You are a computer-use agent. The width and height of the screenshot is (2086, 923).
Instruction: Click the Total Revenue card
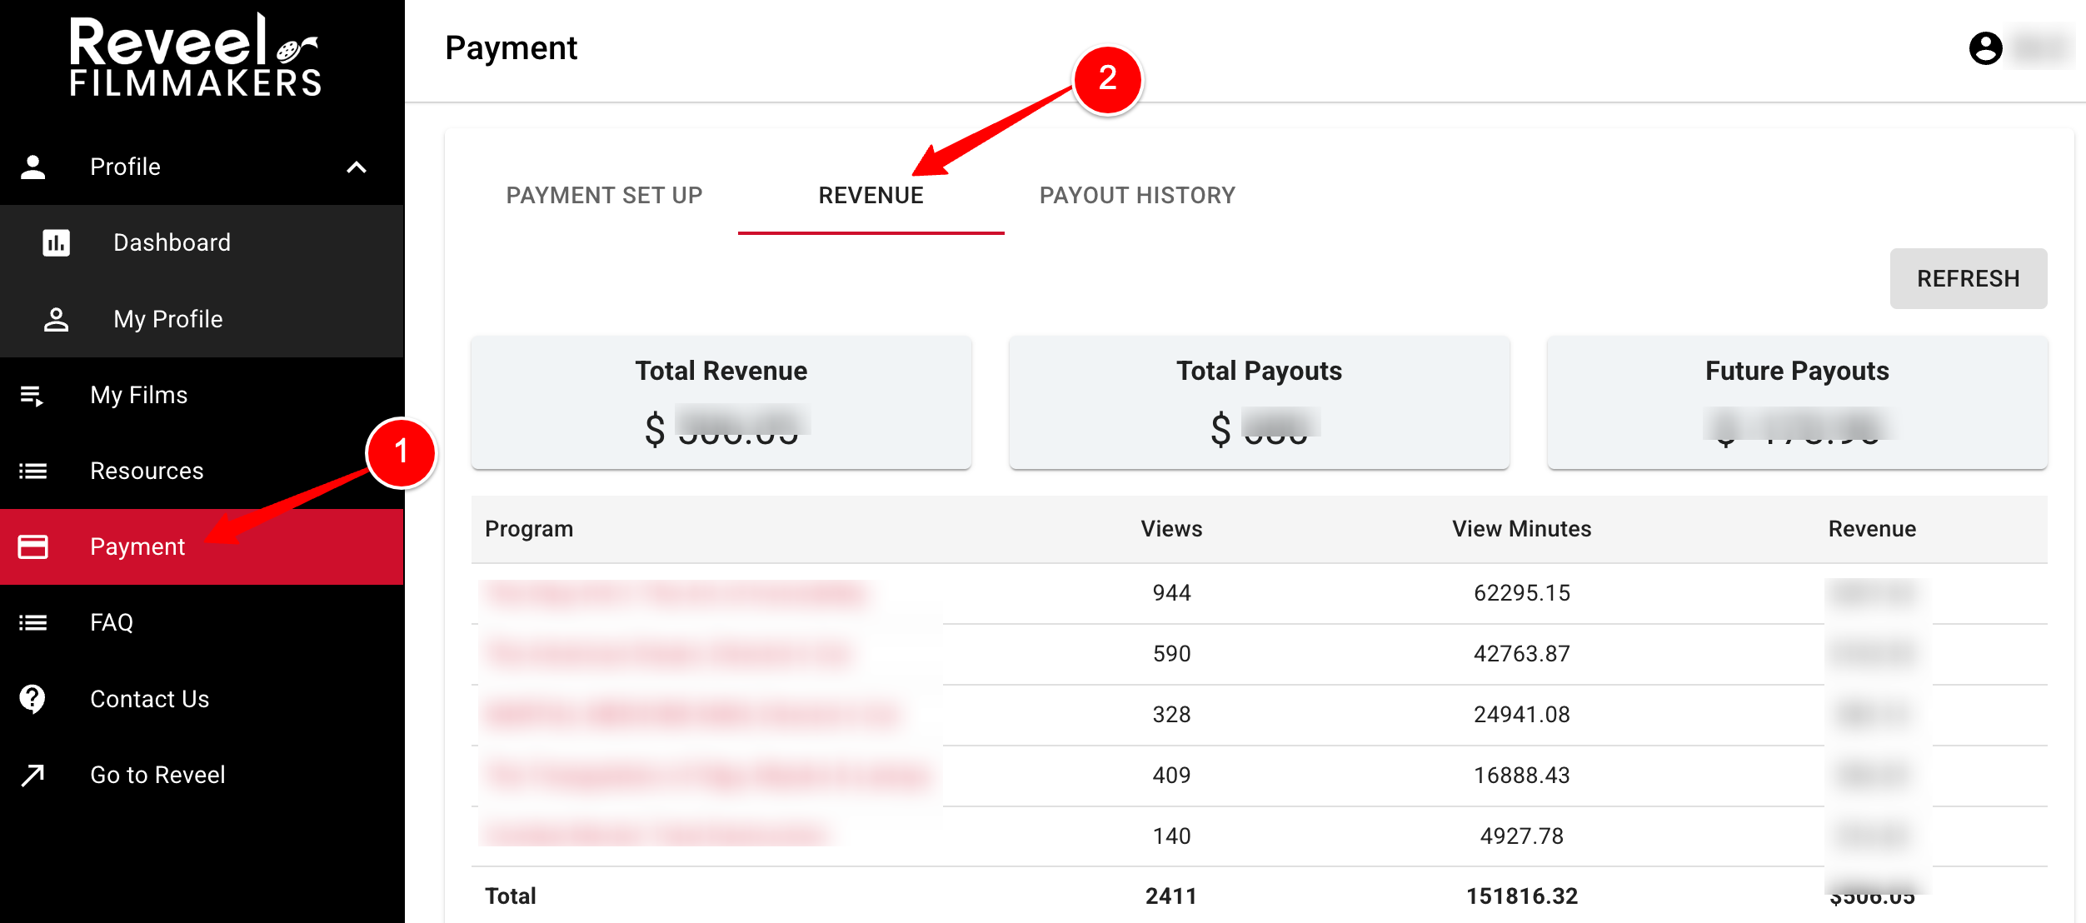721,403
